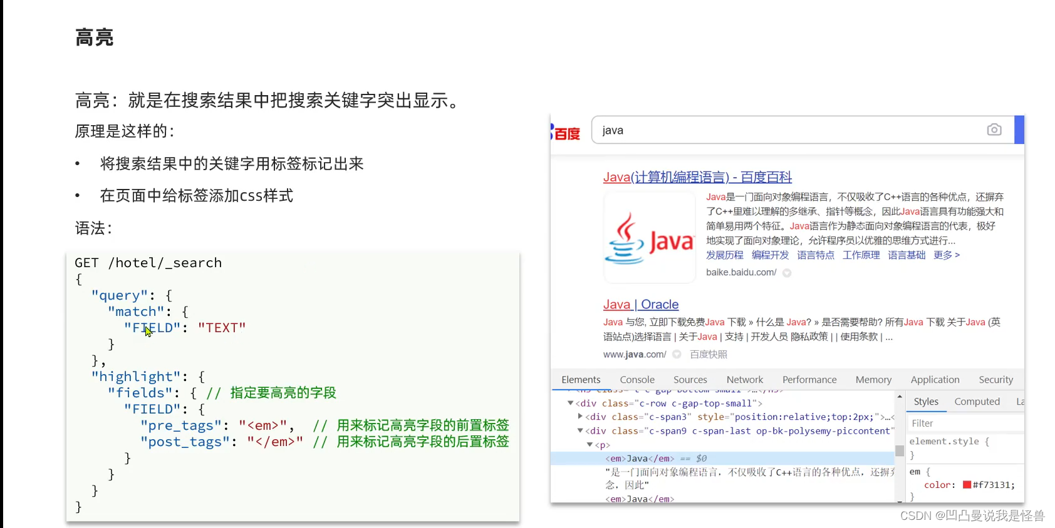1055x528 pixels.
Task: Open the Java | Oracle result link
Action: [641, 304]
